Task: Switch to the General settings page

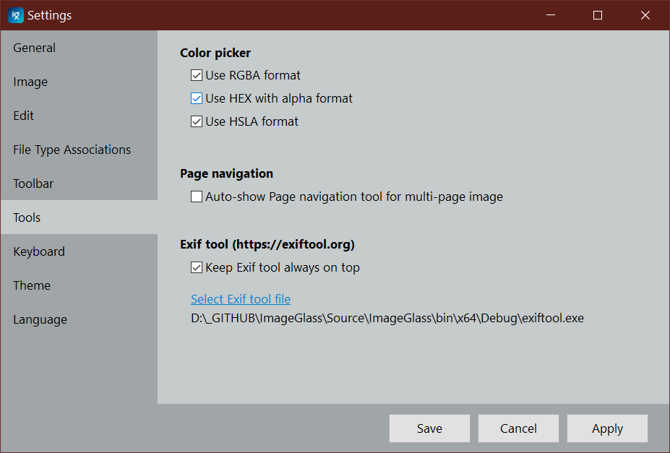Action: 34,48
